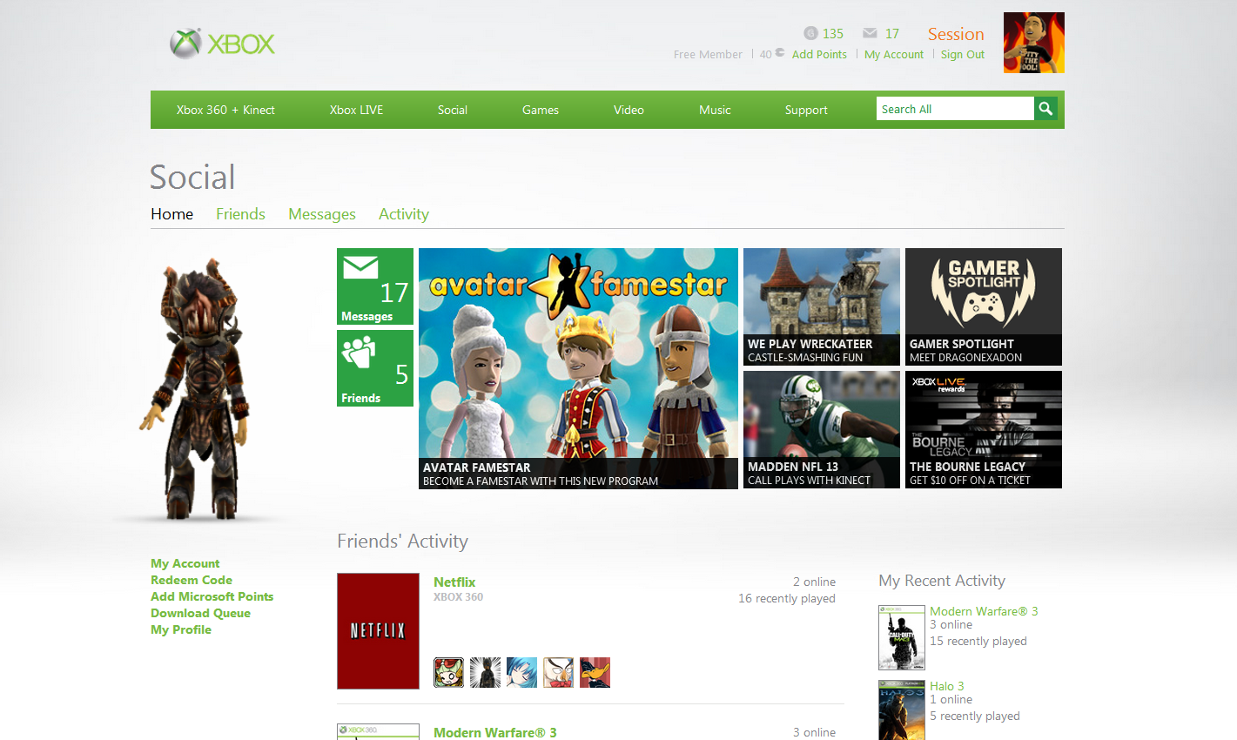
Task: Open the Games menu
Action: 541,110
